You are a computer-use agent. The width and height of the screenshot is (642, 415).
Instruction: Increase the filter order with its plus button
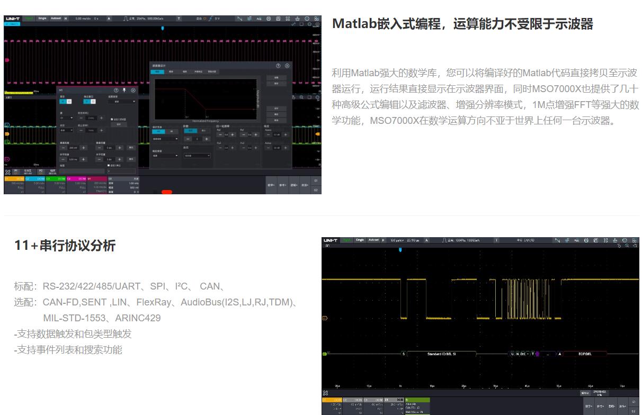(206, 139)
